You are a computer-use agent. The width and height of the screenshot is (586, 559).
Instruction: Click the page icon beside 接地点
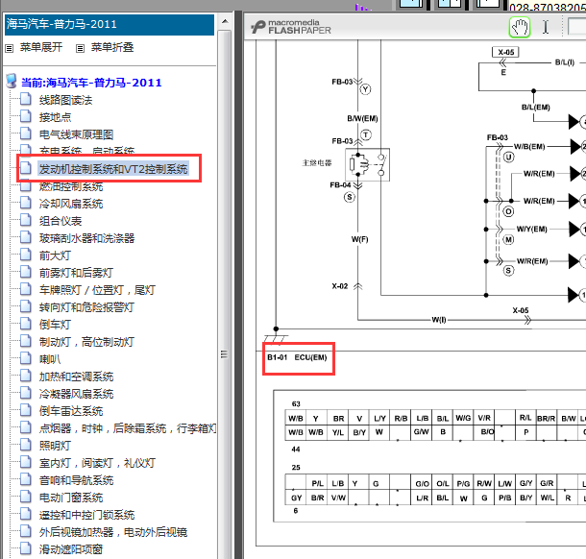pos(25,116)
